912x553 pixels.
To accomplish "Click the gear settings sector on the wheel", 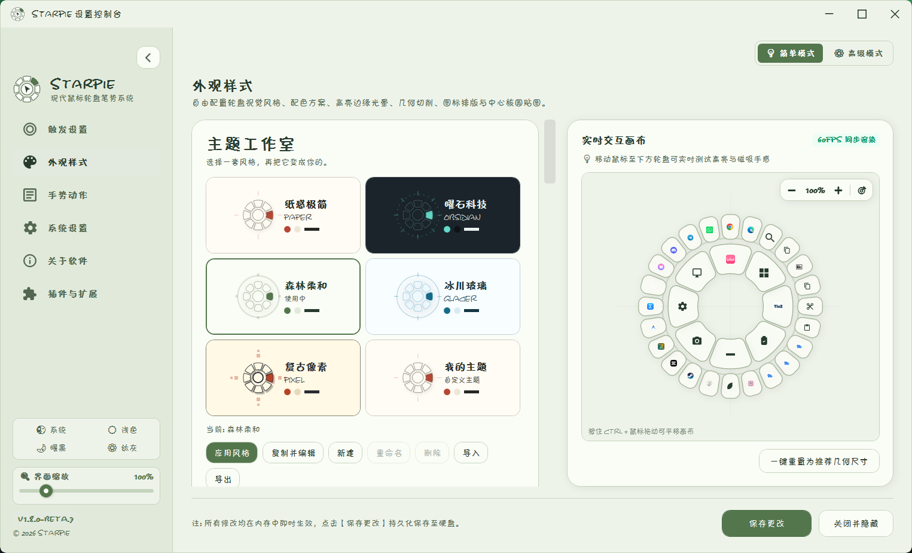I will [x=682, y=306].
